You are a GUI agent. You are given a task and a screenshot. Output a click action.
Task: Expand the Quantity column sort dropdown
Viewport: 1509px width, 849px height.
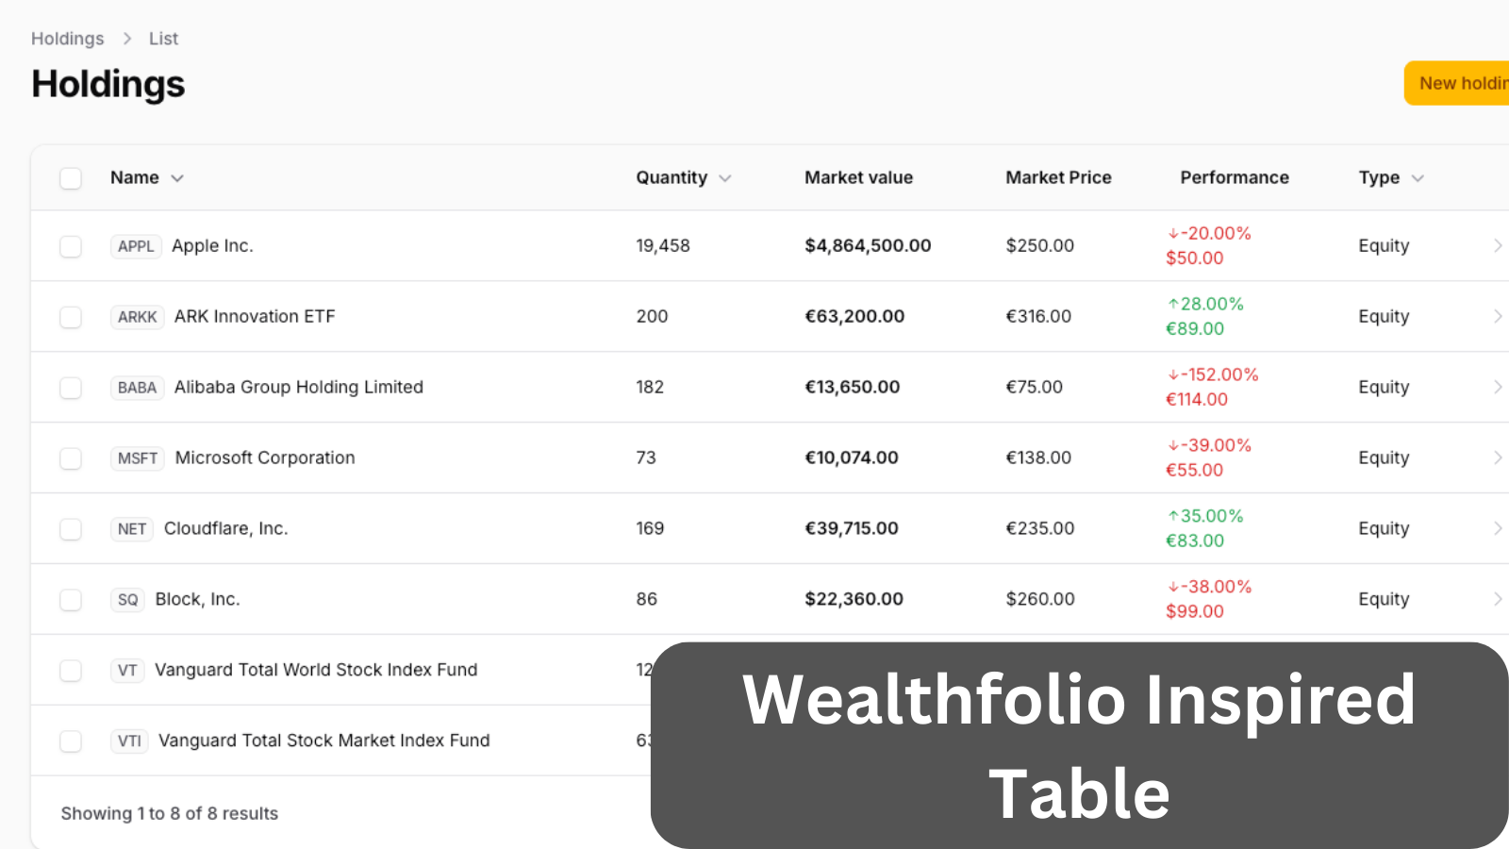[x=725, y=178]
